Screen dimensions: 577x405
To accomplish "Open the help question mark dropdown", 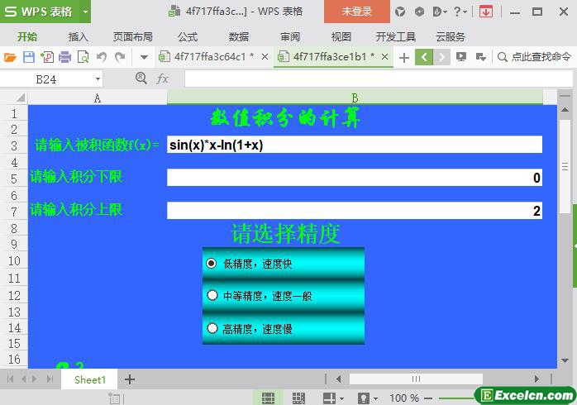I will click(x=460, y=12).
